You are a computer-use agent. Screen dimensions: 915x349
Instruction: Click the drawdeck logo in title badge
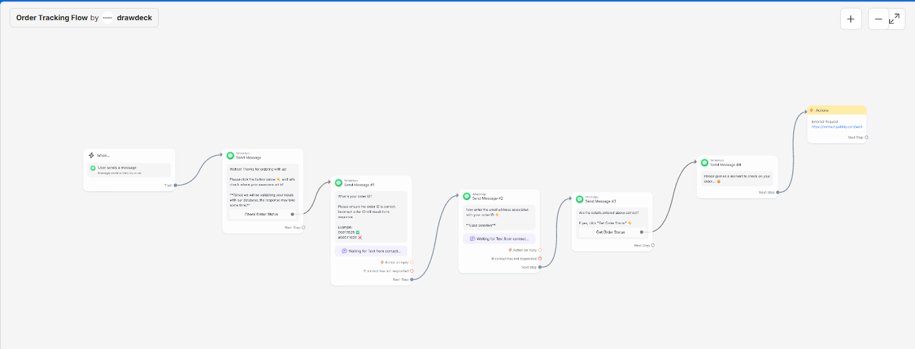click(108, 18)
